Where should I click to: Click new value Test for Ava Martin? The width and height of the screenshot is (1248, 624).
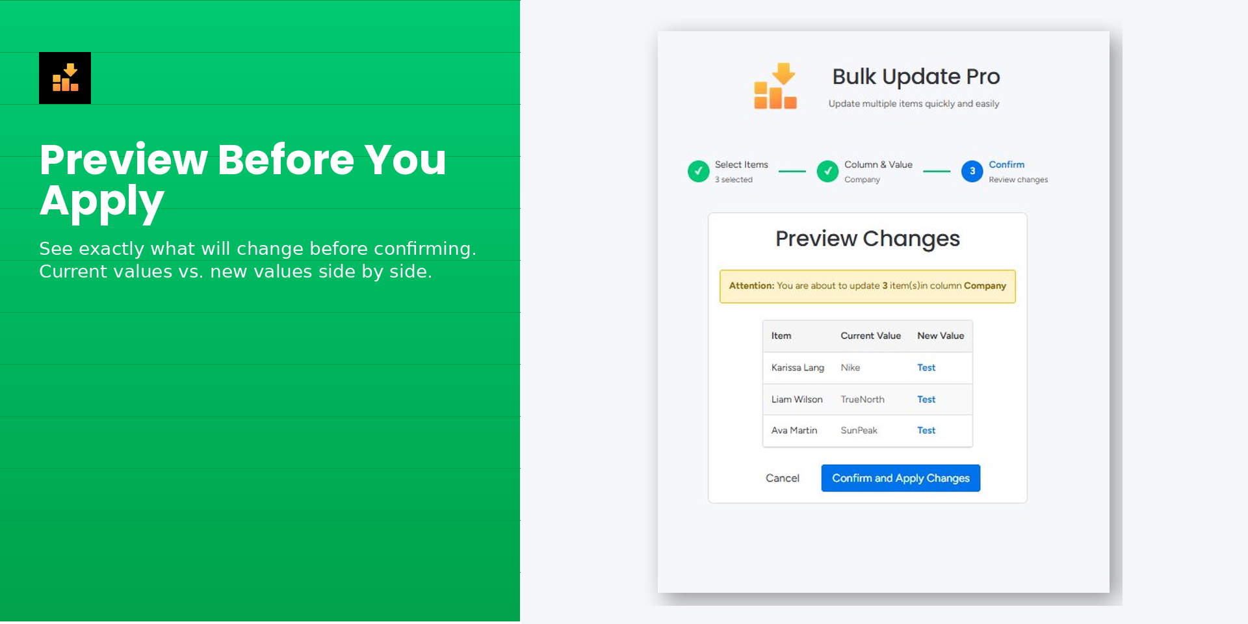click(x=926, y=431)
